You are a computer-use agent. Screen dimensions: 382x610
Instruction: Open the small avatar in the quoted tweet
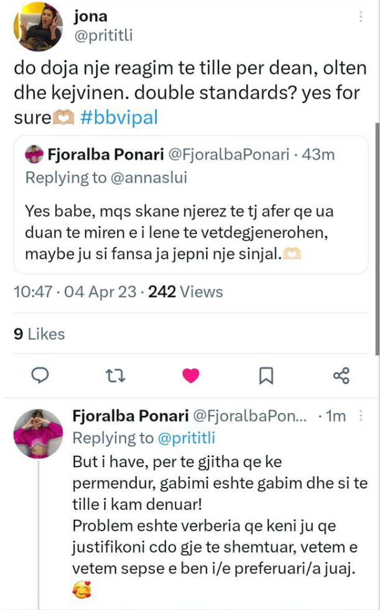[37, 154]
